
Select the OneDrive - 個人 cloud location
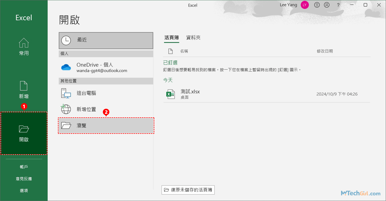pos(66,67)
